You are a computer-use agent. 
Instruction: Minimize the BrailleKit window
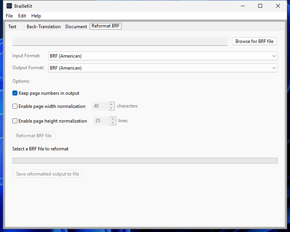click(x=243, y=6)
